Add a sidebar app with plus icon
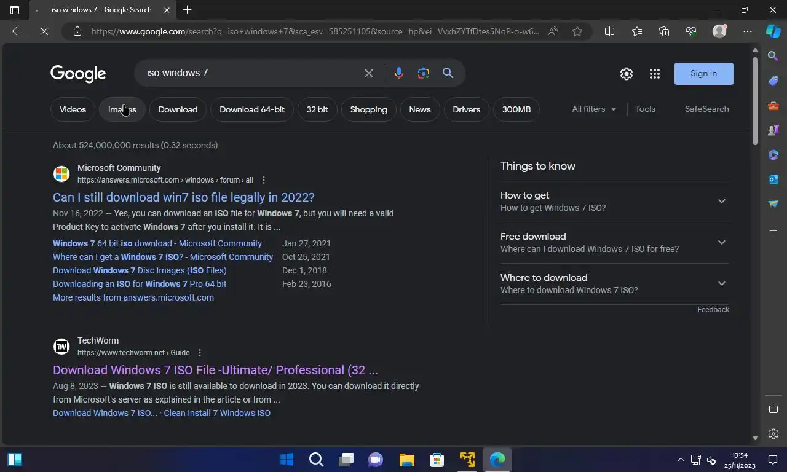Screen dimensions: 787x472 pyautogui.click(x=773, y=231)
